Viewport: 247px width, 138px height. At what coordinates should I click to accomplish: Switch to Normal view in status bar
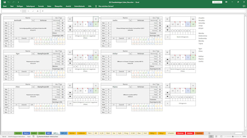(x=211, y=137)
